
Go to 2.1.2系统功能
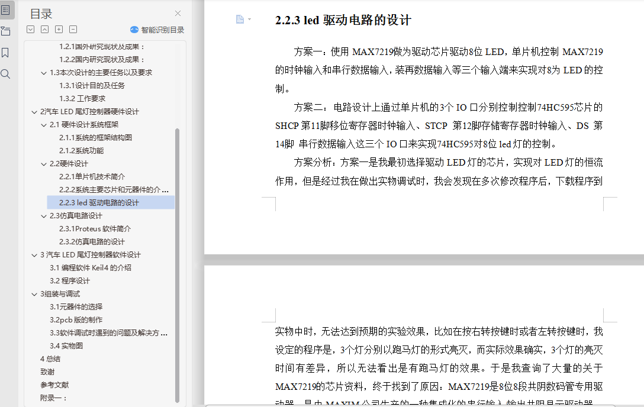pyautogui.click(x=81, y=151)
